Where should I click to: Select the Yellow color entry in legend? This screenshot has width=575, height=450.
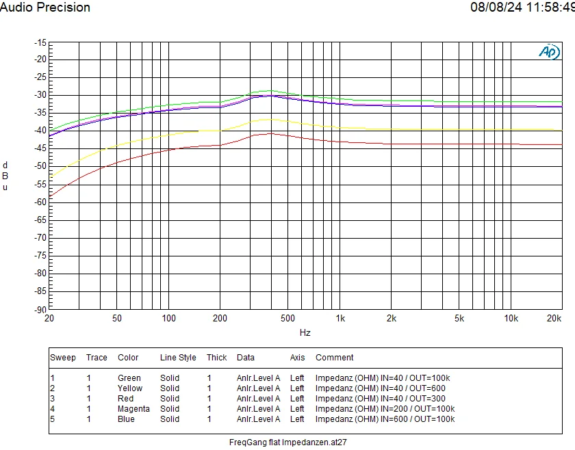coord(130,388)
